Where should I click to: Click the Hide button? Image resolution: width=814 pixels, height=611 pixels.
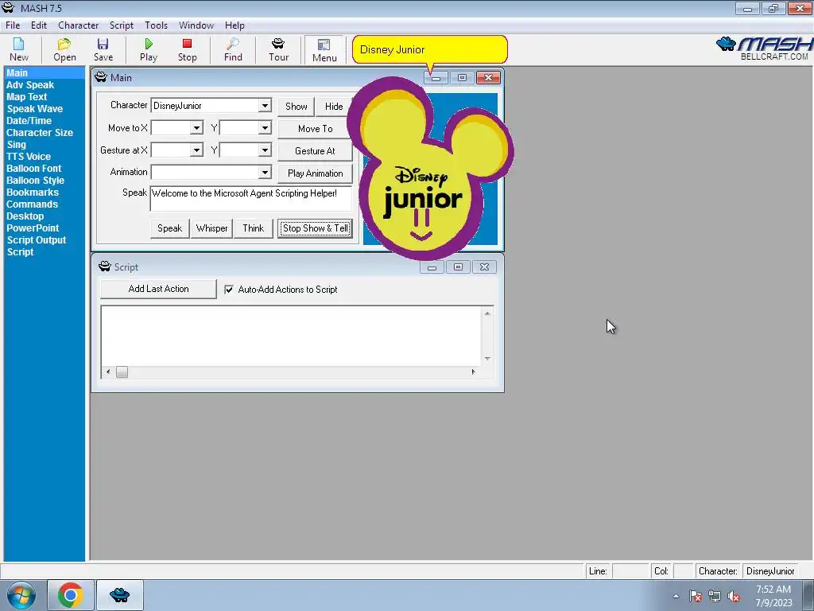(x=334, y=106)
